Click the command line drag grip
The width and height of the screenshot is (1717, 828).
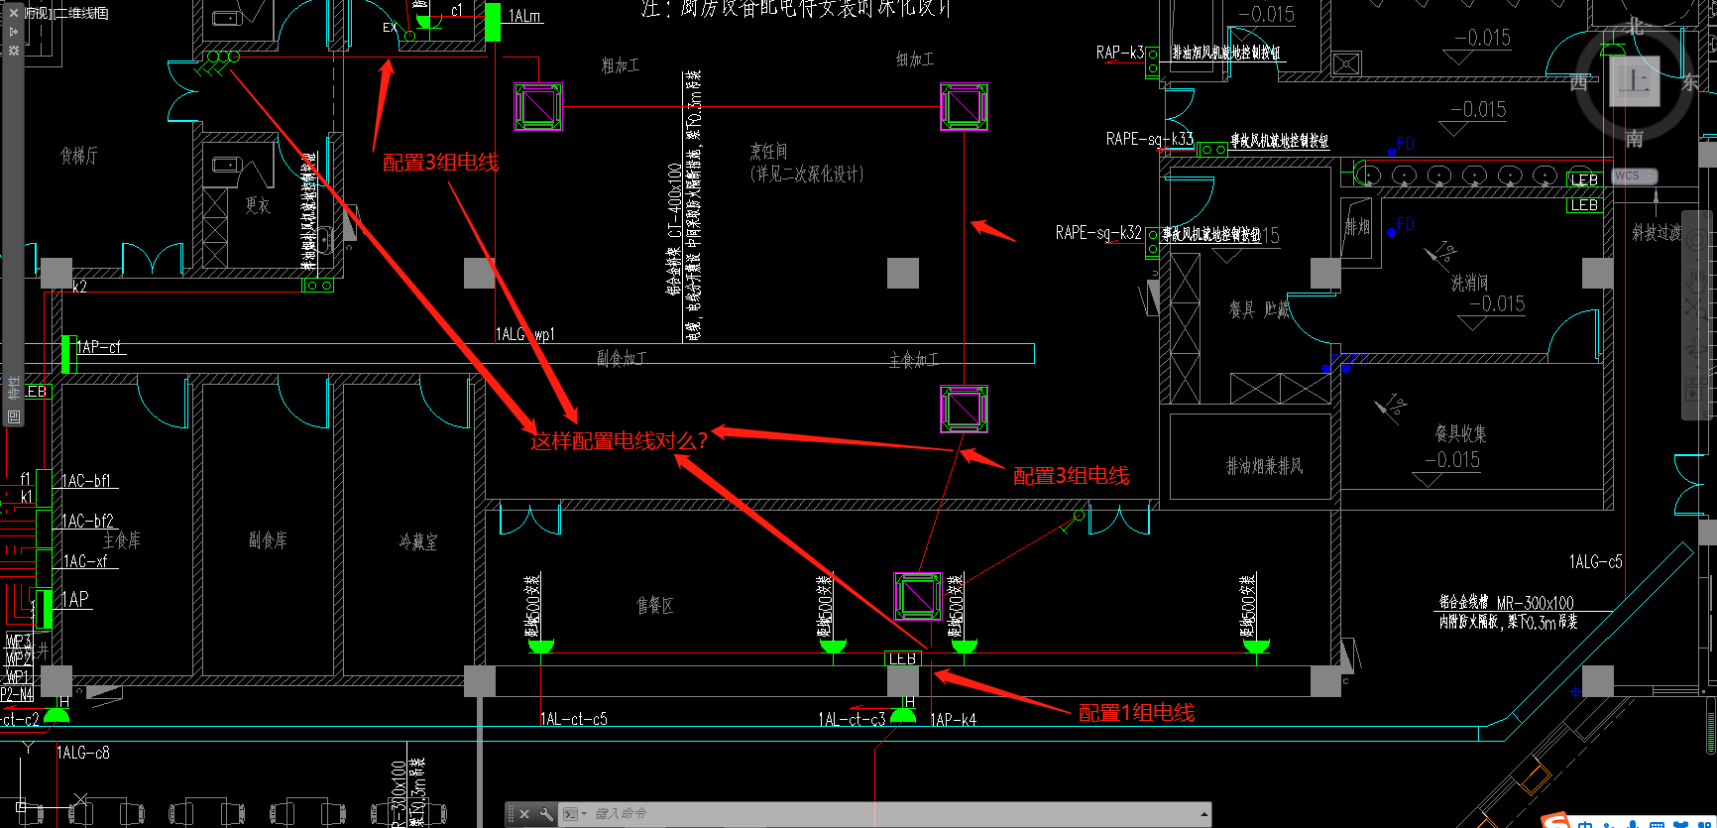click(x=511, y=814)
